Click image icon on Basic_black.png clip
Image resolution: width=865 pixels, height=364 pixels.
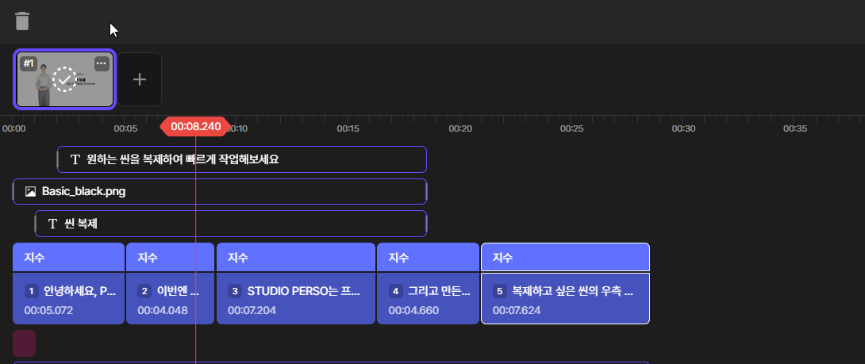(x=30, y=191)
